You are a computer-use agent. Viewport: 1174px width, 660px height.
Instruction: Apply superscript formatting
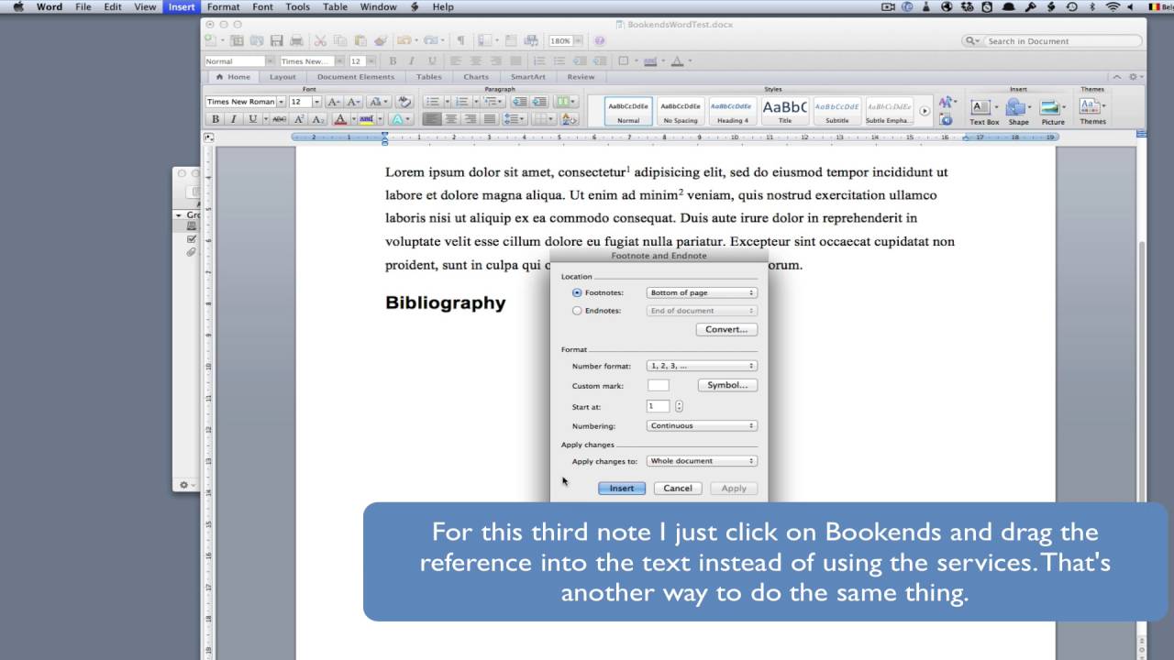299,119
